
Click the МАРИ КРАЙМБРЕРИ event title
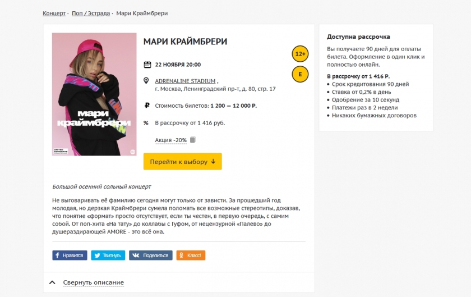[x=185, y=42]
